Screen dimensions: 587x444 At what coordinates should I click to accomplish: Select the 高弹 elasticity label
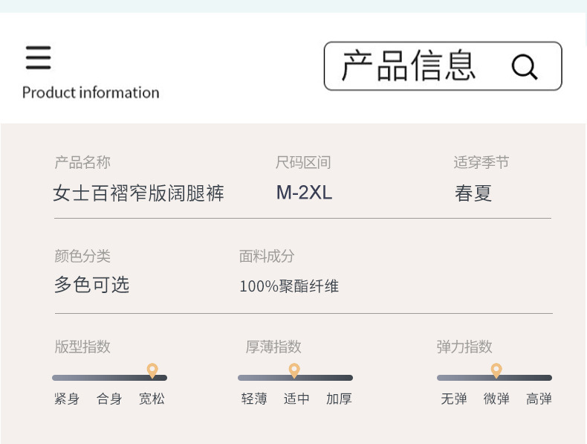pyautogui.click(x=539, y=399)
